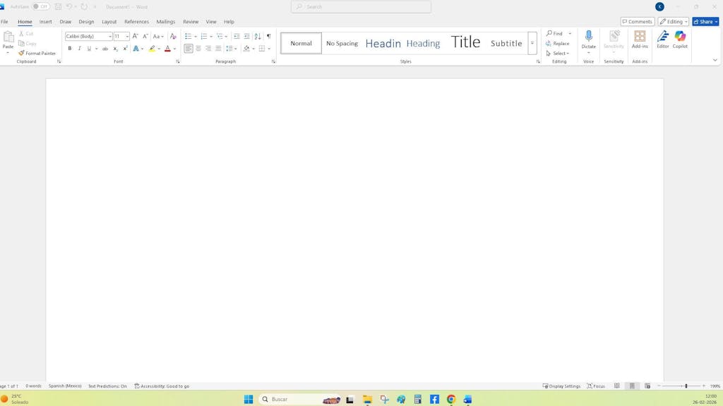Open the Copilot tool
Screen dimensions: 723x406
[680, 39]
